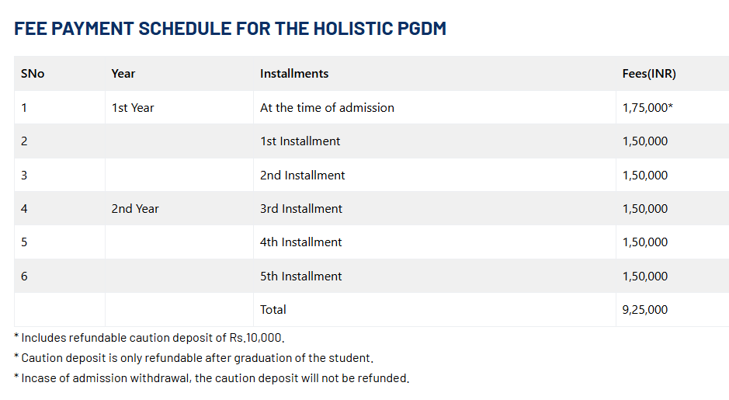729x400 pixels.
Task: Click the "Total" row label
Action: (x=273, y=310)
